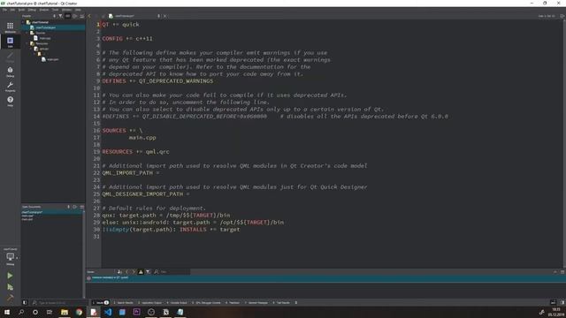Open the Window menu
This screenshot has height=318, width=566.
67,10
